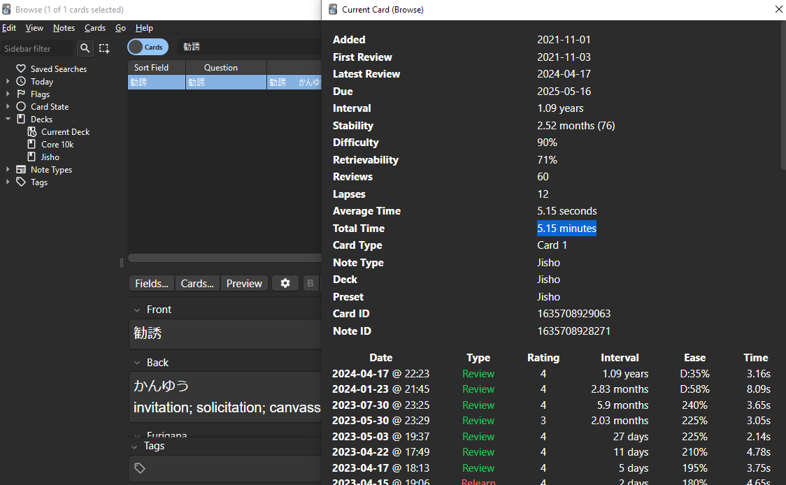The height and width of the screenshot is (485, 786).
Task: Click Anki icon in Current Card title bar
Action: pos(333,10)
